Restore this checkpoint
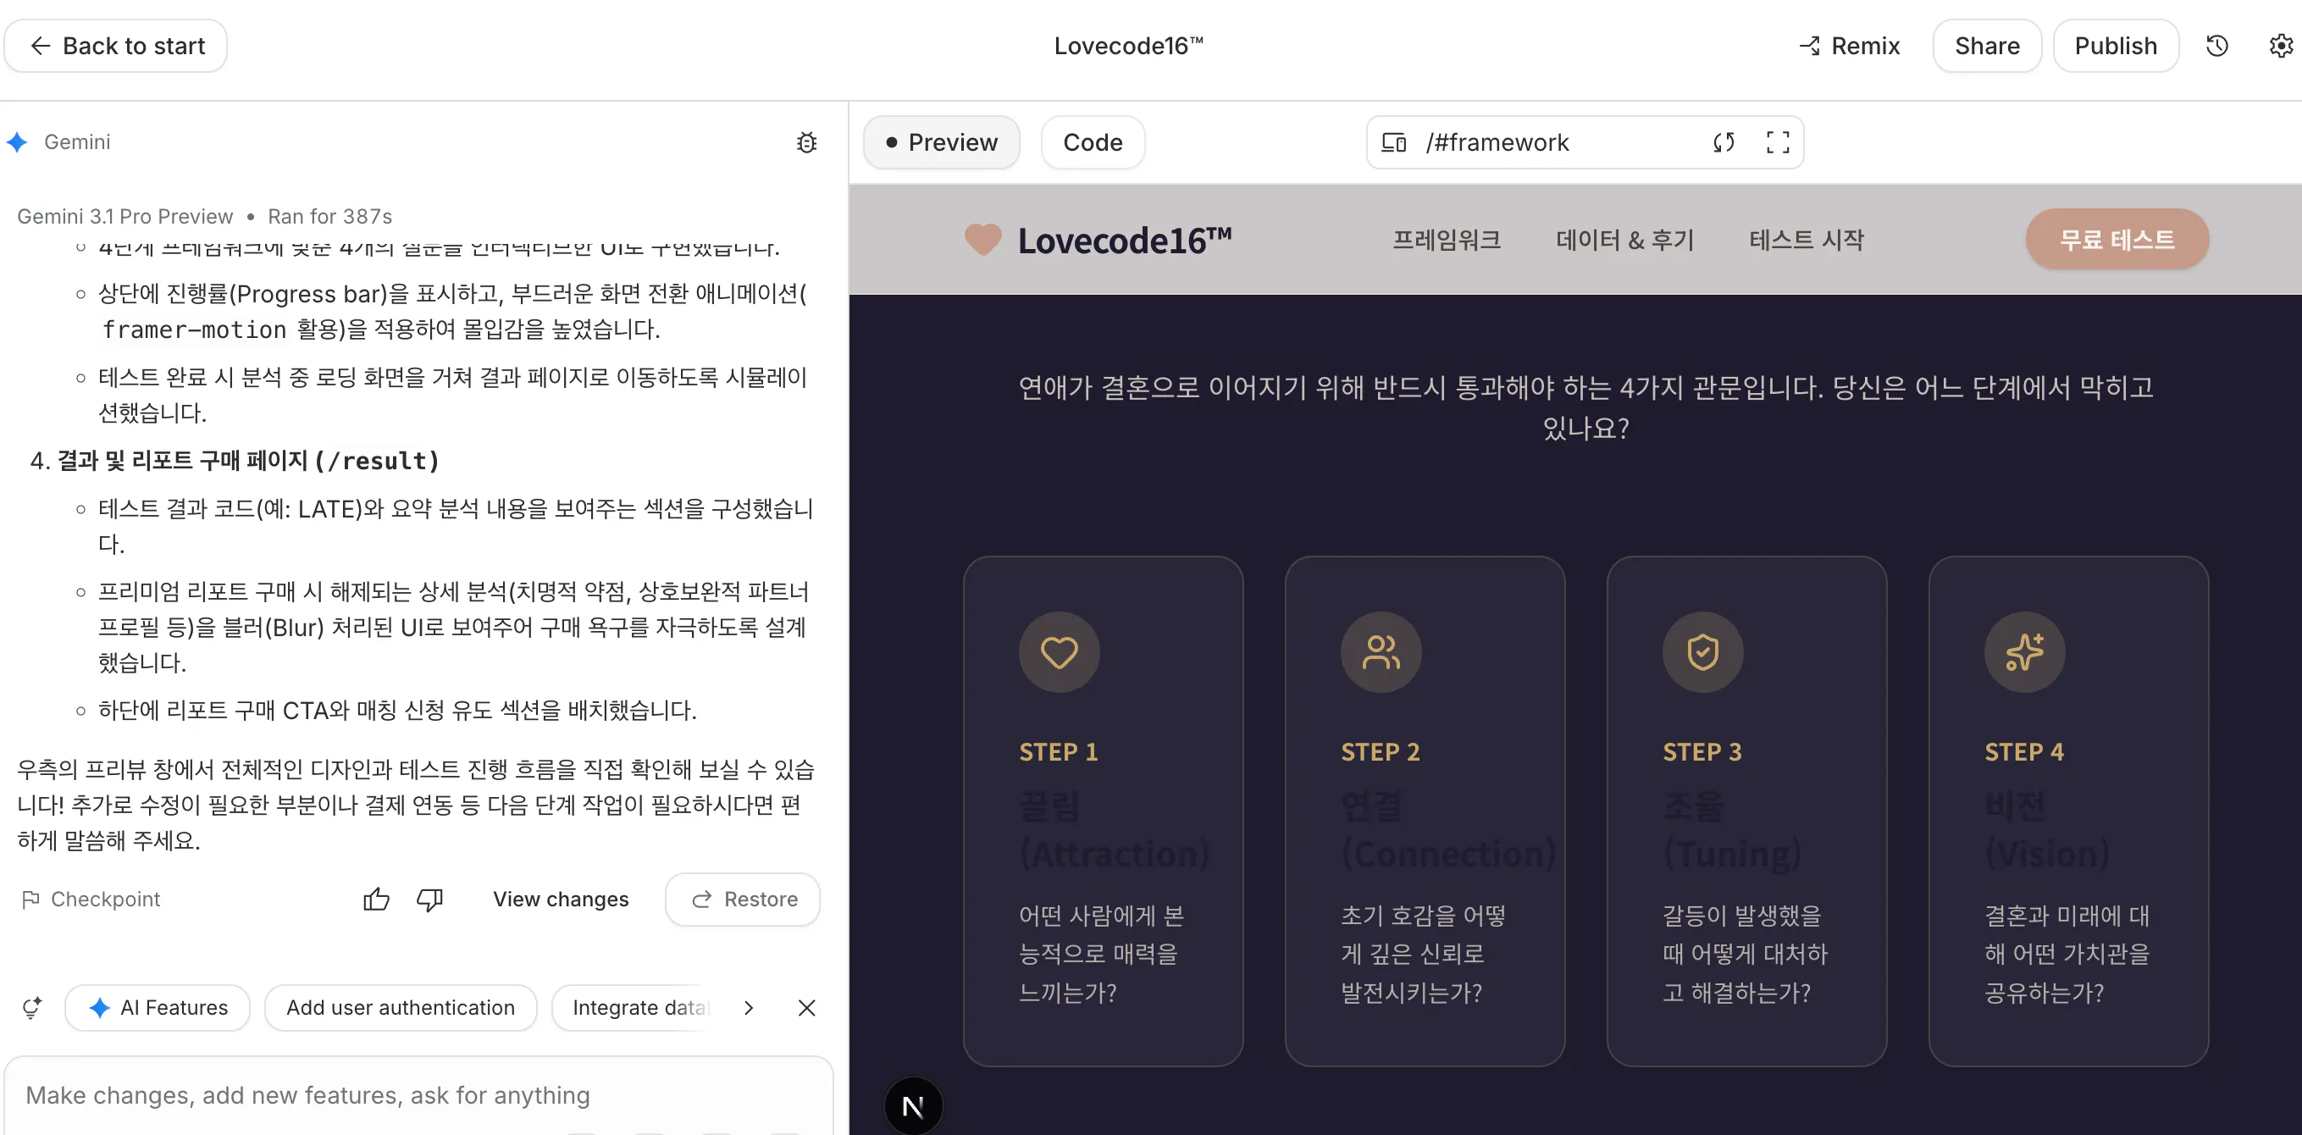Screen dimensions: 2302x1135 (x=743, y=899)
